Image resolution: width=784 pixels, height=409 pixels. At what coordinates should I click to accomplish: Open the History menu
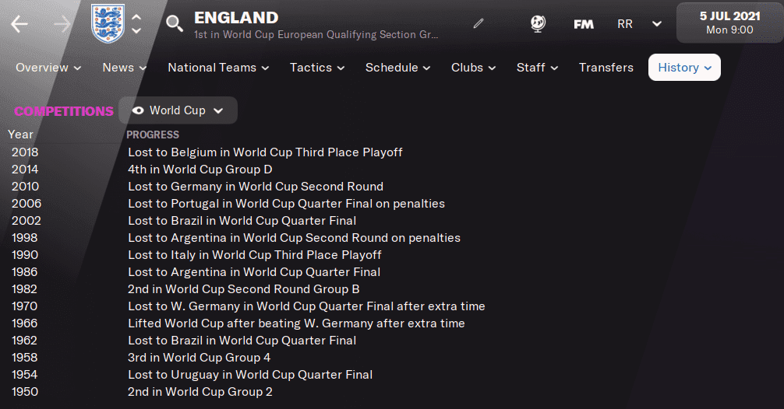click(684, 68)
